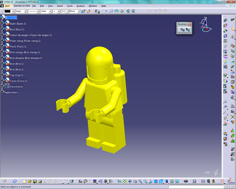Expand the Tuburi de oxigen node
236x189 pixels.
[2, 34]
